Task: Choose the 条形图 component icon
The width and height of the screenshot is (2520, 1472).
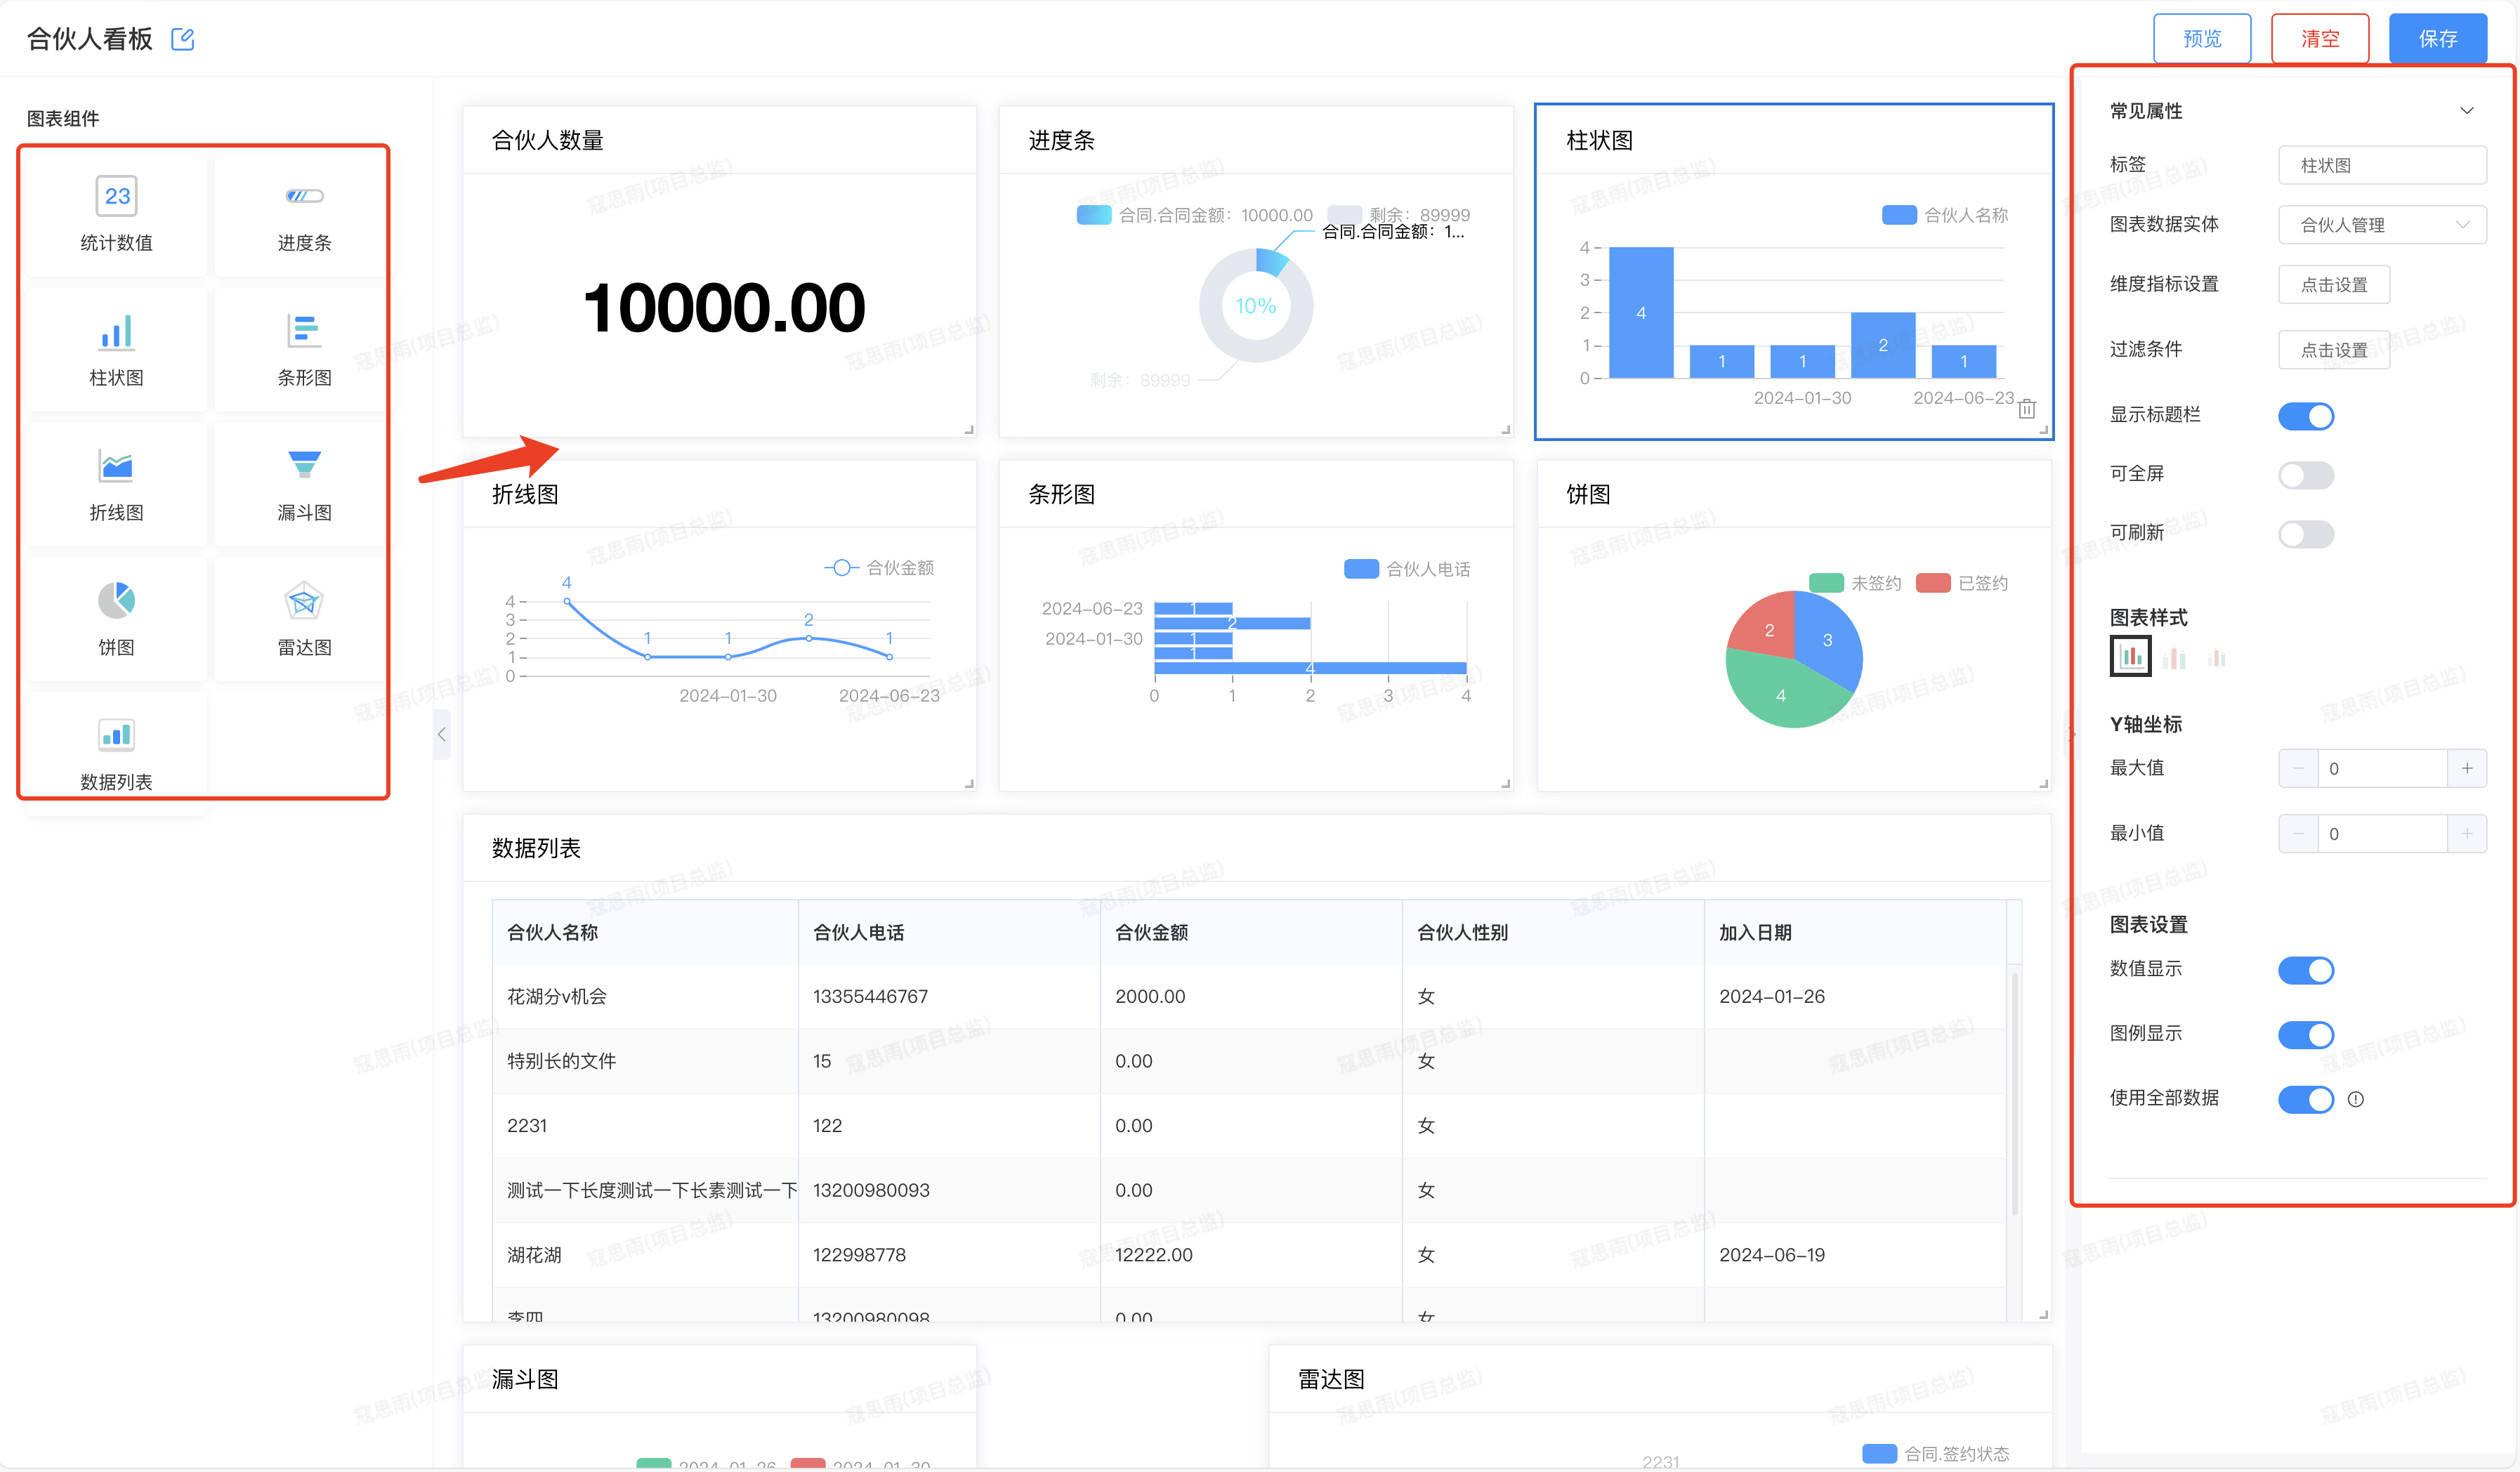Action: click(304, 347)
